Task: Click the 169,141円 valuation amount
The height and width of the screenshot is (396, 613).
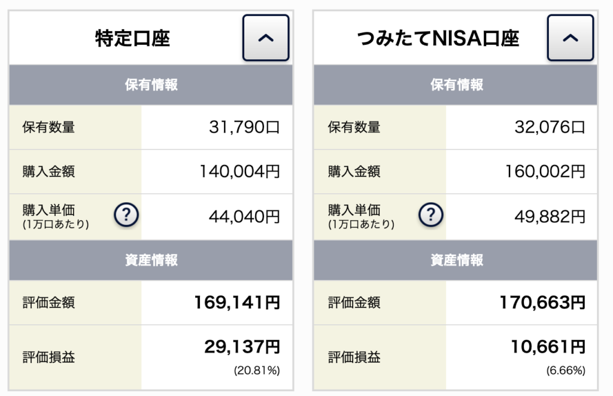Action: [237, 303]
